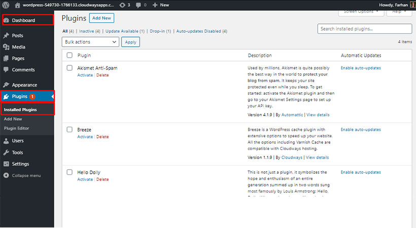Screen dimensions: 416x228
Task: Toggle the select-all plugins checkbox
Action: (70, 55)
